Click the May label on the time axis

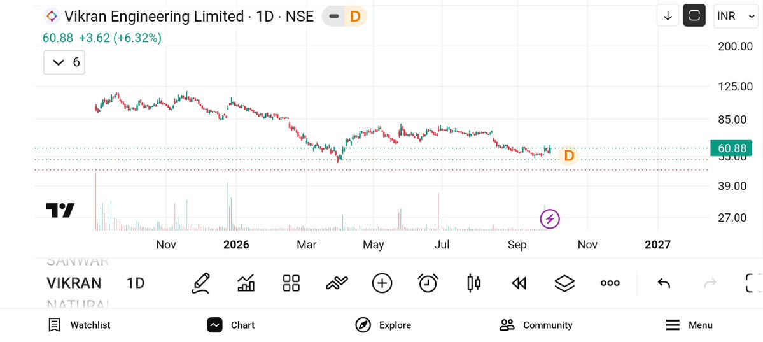tap(374, 245)
